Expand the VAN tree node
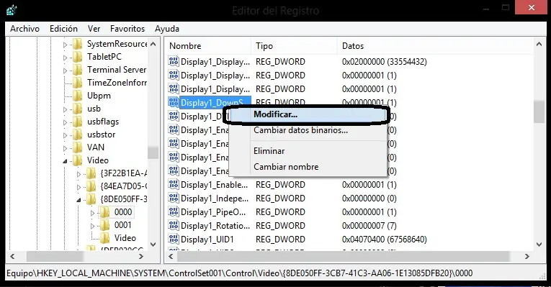551x287 pixels. 65,148
